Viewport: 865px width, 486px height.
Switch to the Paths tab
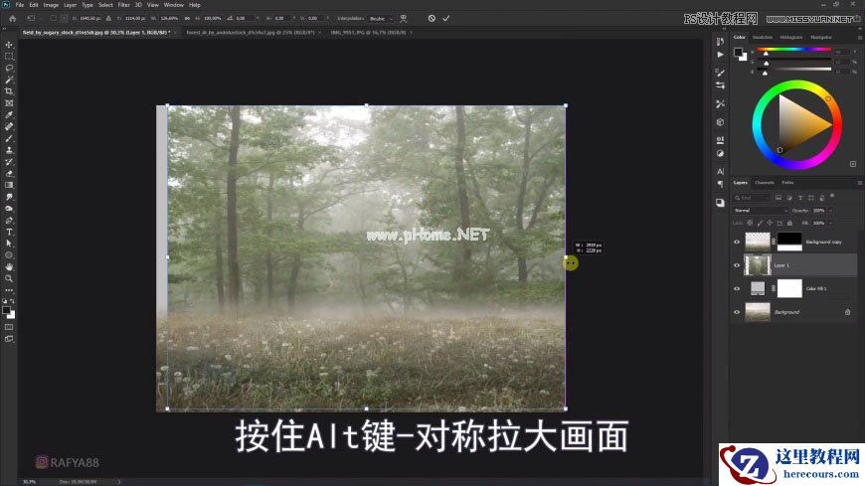[x=787, y=183]
